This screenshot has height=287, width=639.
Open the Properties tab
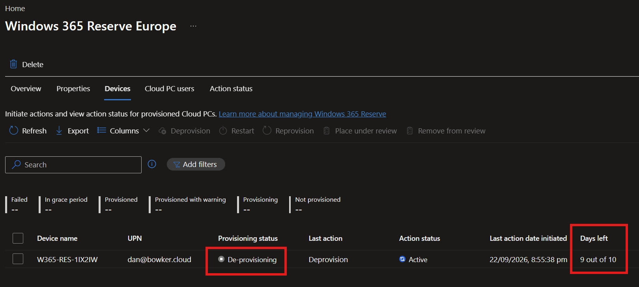[73, 89]
